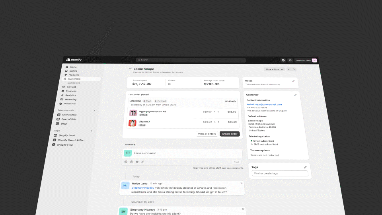Go to the next customer arrow

click(x=294, y=69)
